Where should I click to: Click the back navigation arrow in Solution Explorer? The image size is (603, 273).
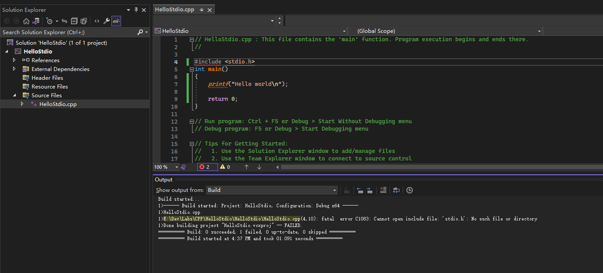7,21
